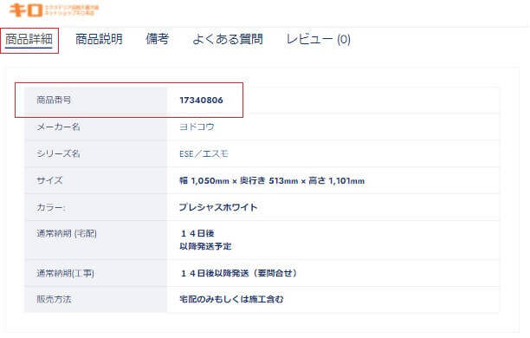Click the メーカー名 row label
Image resolution: width=530 pixels, height=338 pixels.
coord(58,127)
